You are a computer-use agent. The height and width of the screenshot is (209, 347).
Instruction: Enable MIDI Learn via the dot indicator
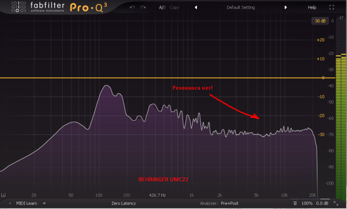coord(10,203)
